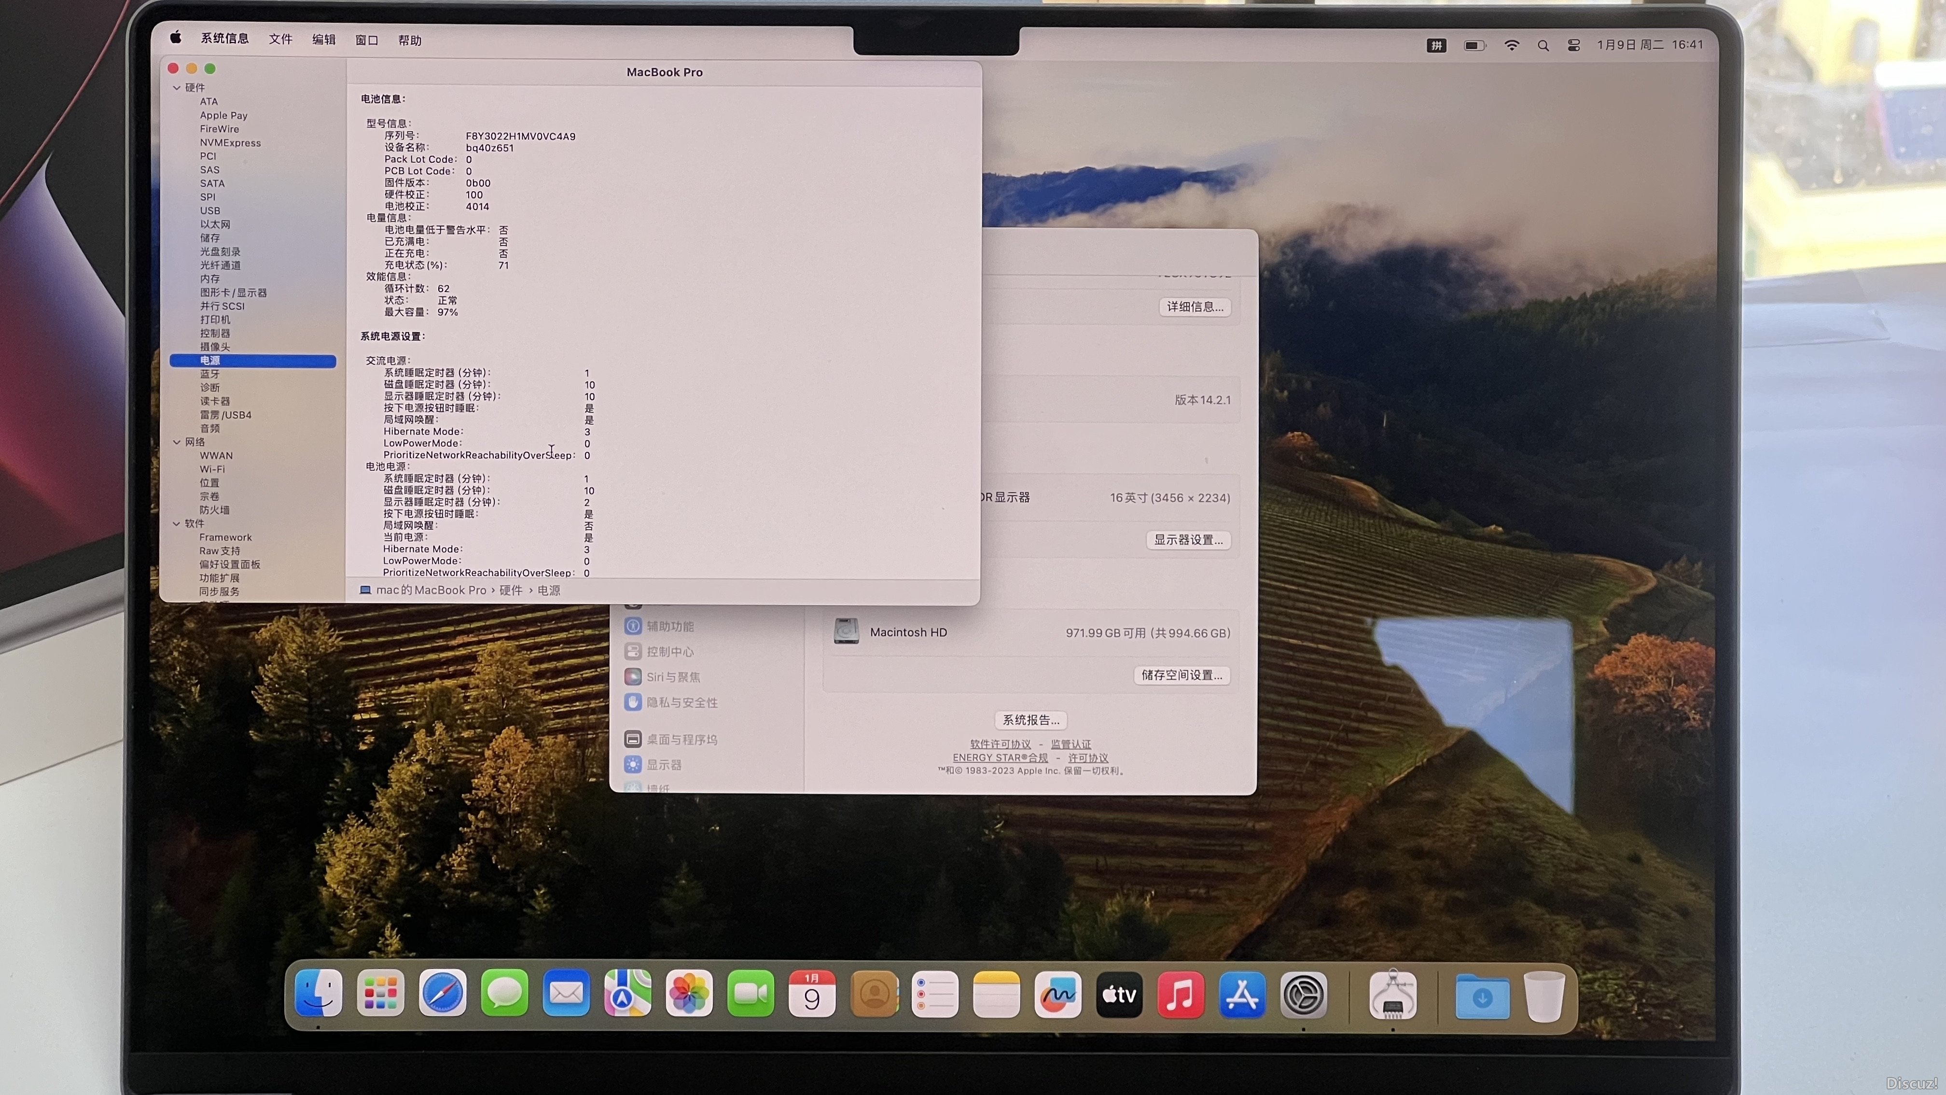Open Music app in the Dock
Image resolution: width=1946 pixels, height=1095 pixels.
click(1181, 995)
